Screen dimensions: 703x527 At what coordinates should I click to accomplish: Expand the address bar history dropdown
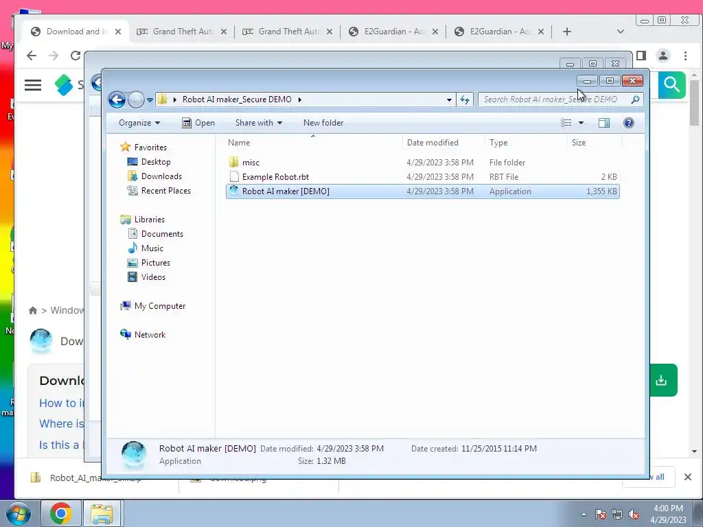(x=449, y=99)
